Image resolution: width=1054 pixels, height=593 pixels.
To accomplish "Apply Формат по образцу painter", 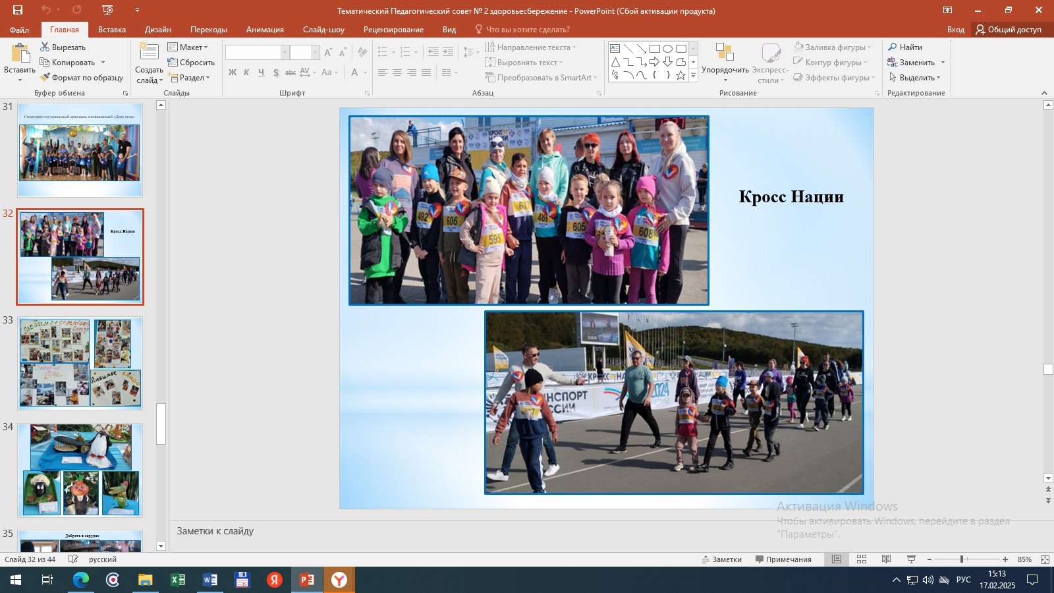I will coord(82,78).
